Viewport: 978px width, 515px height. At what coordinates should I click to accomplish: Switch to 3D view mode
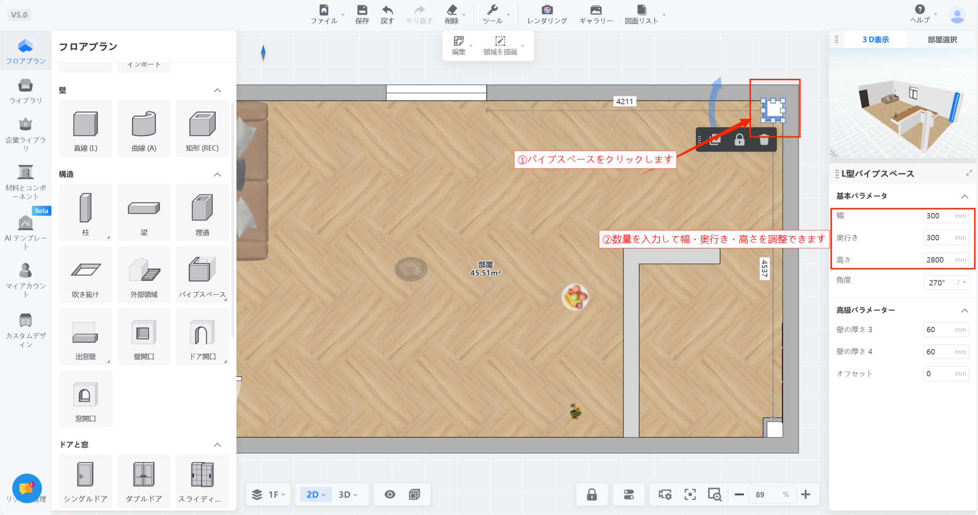click(x=348, y=494)
